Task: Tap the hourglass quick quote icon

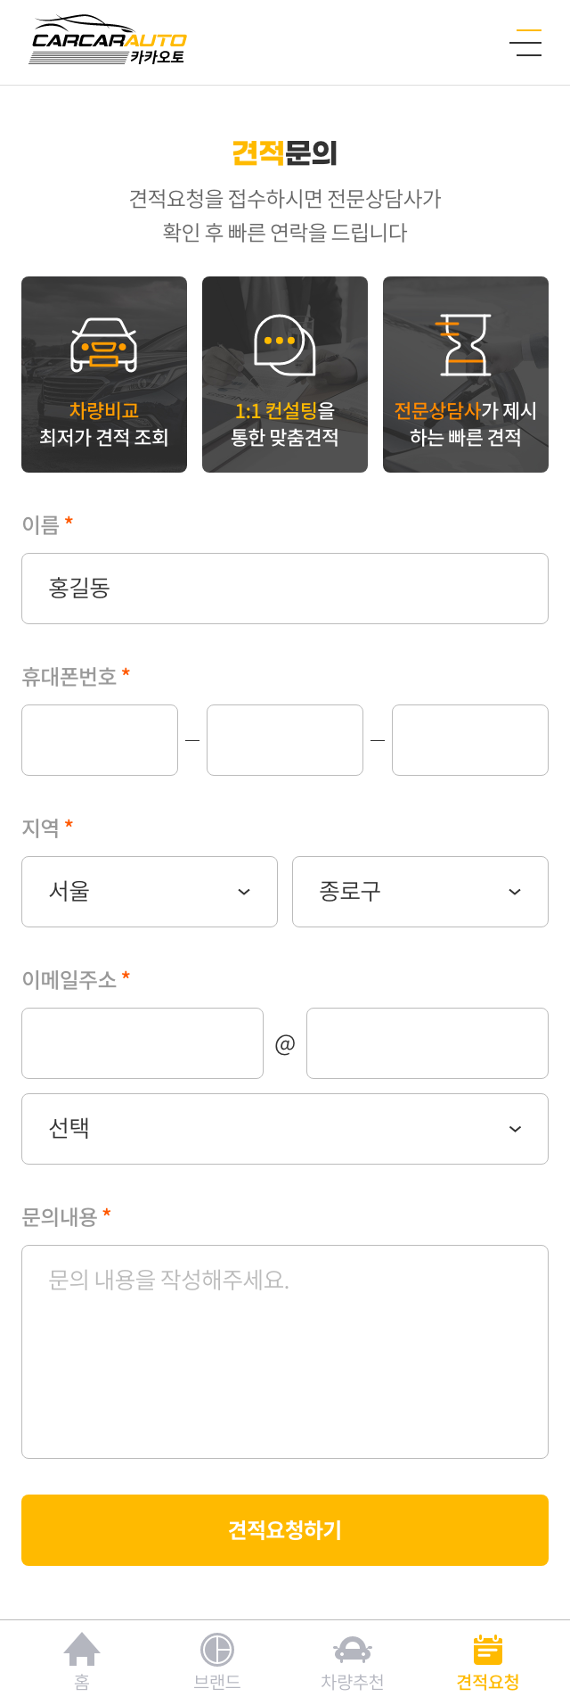Action: tap(465, 344)
